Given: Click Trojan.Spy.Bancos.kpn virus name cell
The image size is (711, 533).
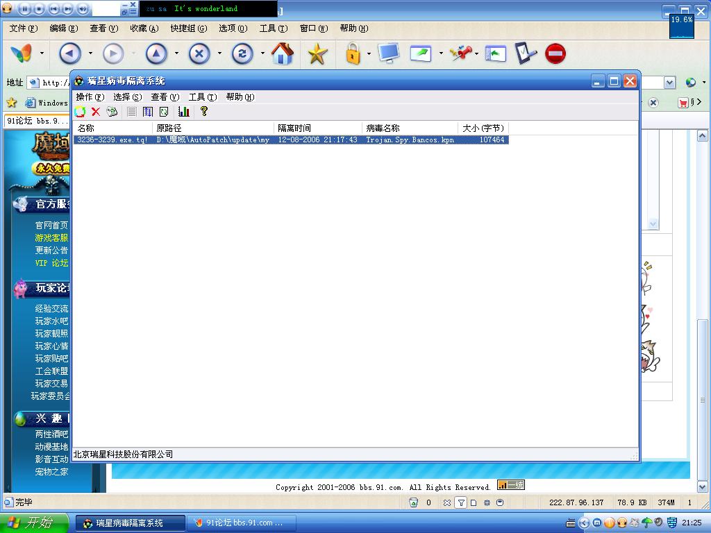Looking at the screenshot, I should coord(410,140).
